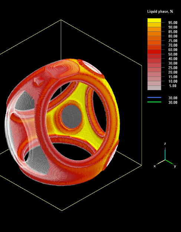Pick red swatch between 60.00 and 50.00
This screenshot has width=181, height=232.
click(x=154, y=52)
